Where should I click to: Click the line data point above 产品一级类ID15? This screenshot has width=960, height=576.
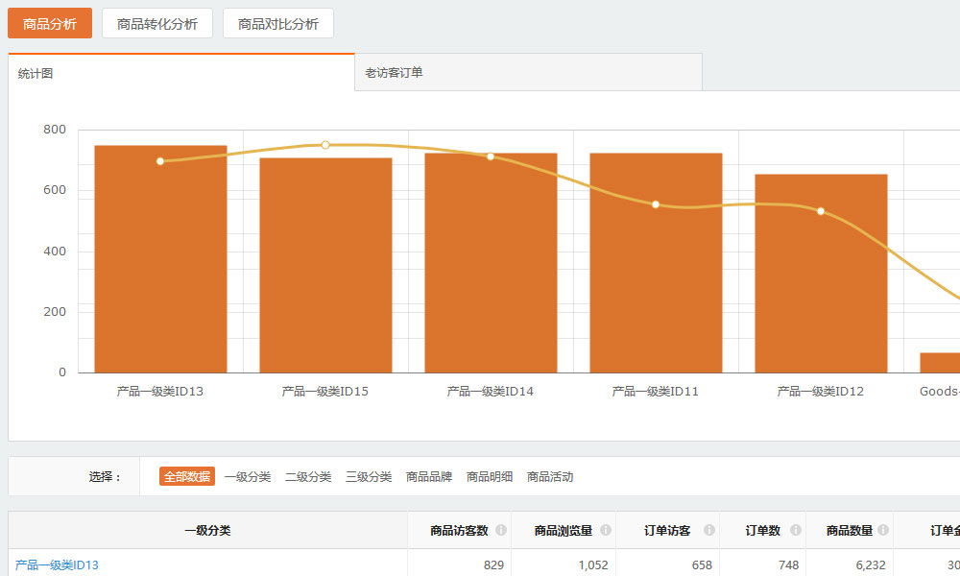325,145
